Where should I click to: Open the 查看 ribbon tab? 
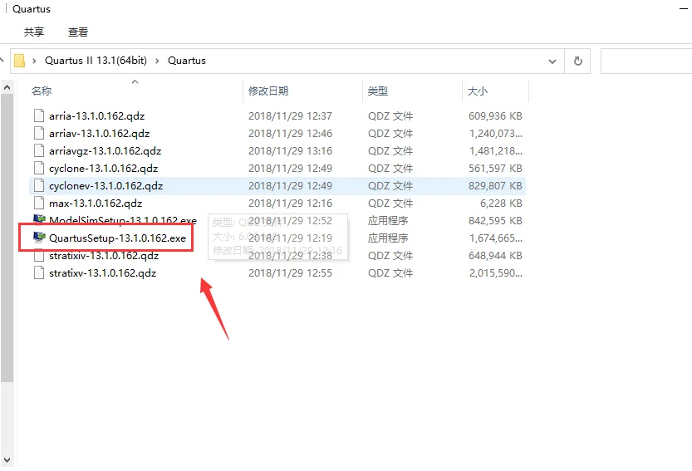78,32
